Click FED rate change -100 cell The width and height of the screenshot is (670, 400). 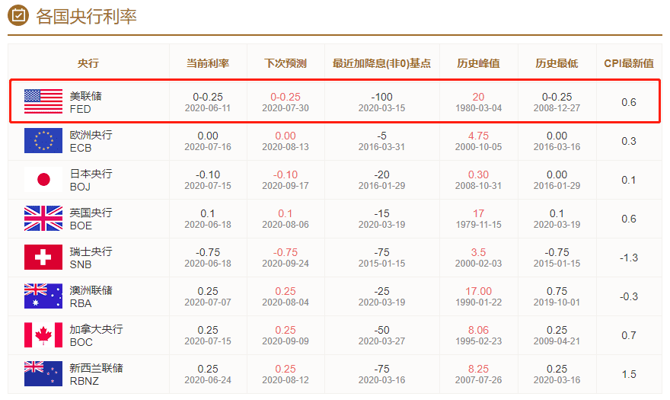[381, 102]
